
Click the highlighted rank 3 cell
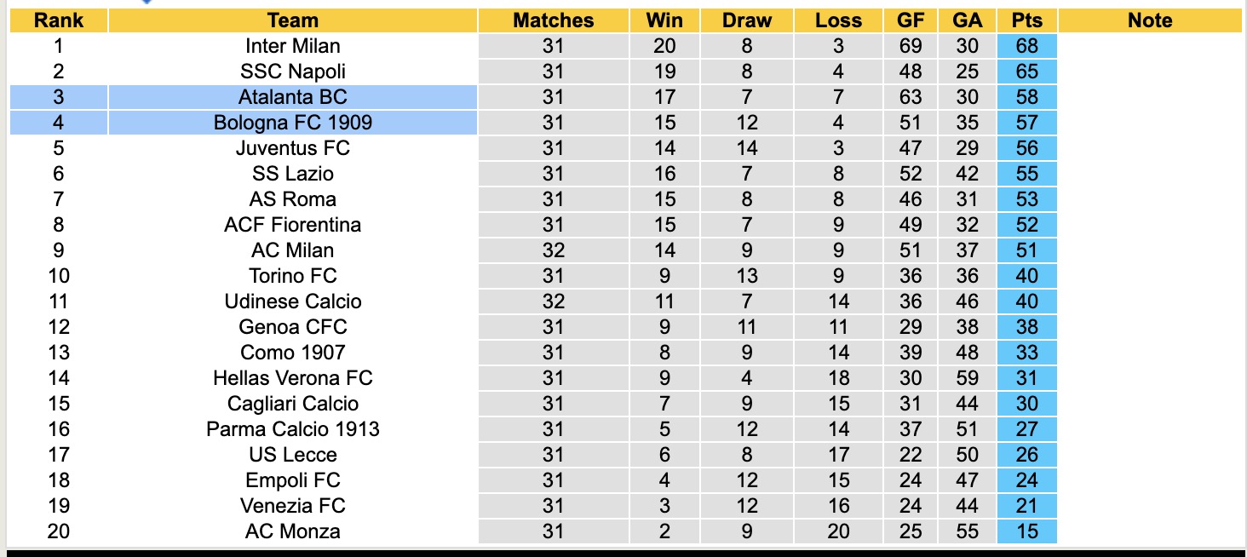(x=58, y=97)
